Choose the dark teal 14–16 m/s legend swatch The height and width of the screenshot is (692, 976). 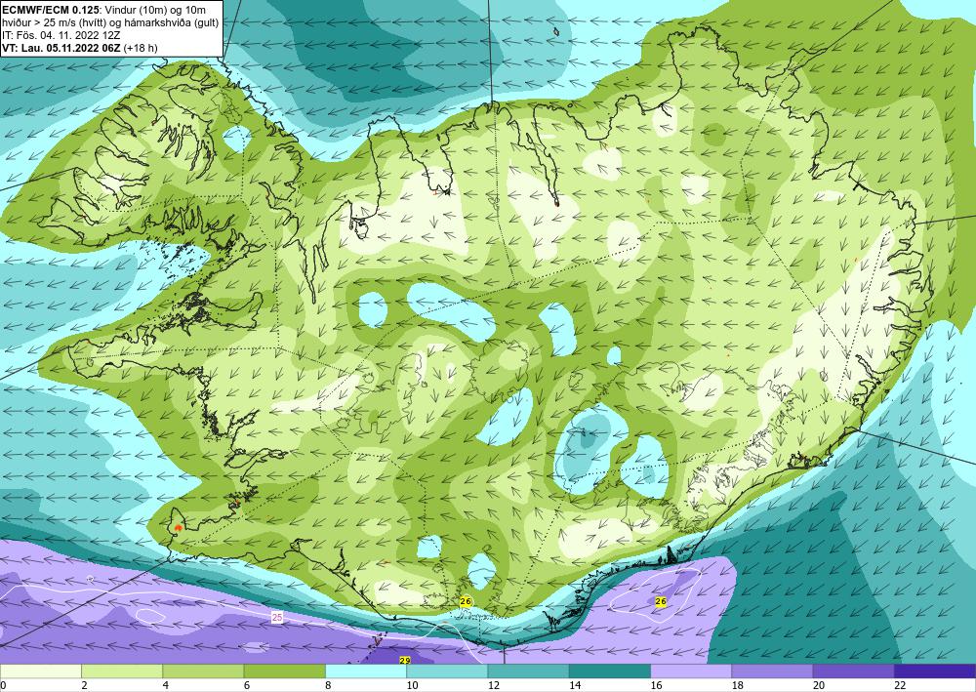coord(610,672)
